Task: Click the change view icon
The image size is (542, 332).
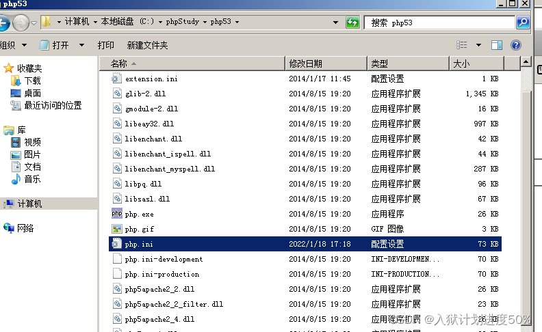Action: click(461, 45)
